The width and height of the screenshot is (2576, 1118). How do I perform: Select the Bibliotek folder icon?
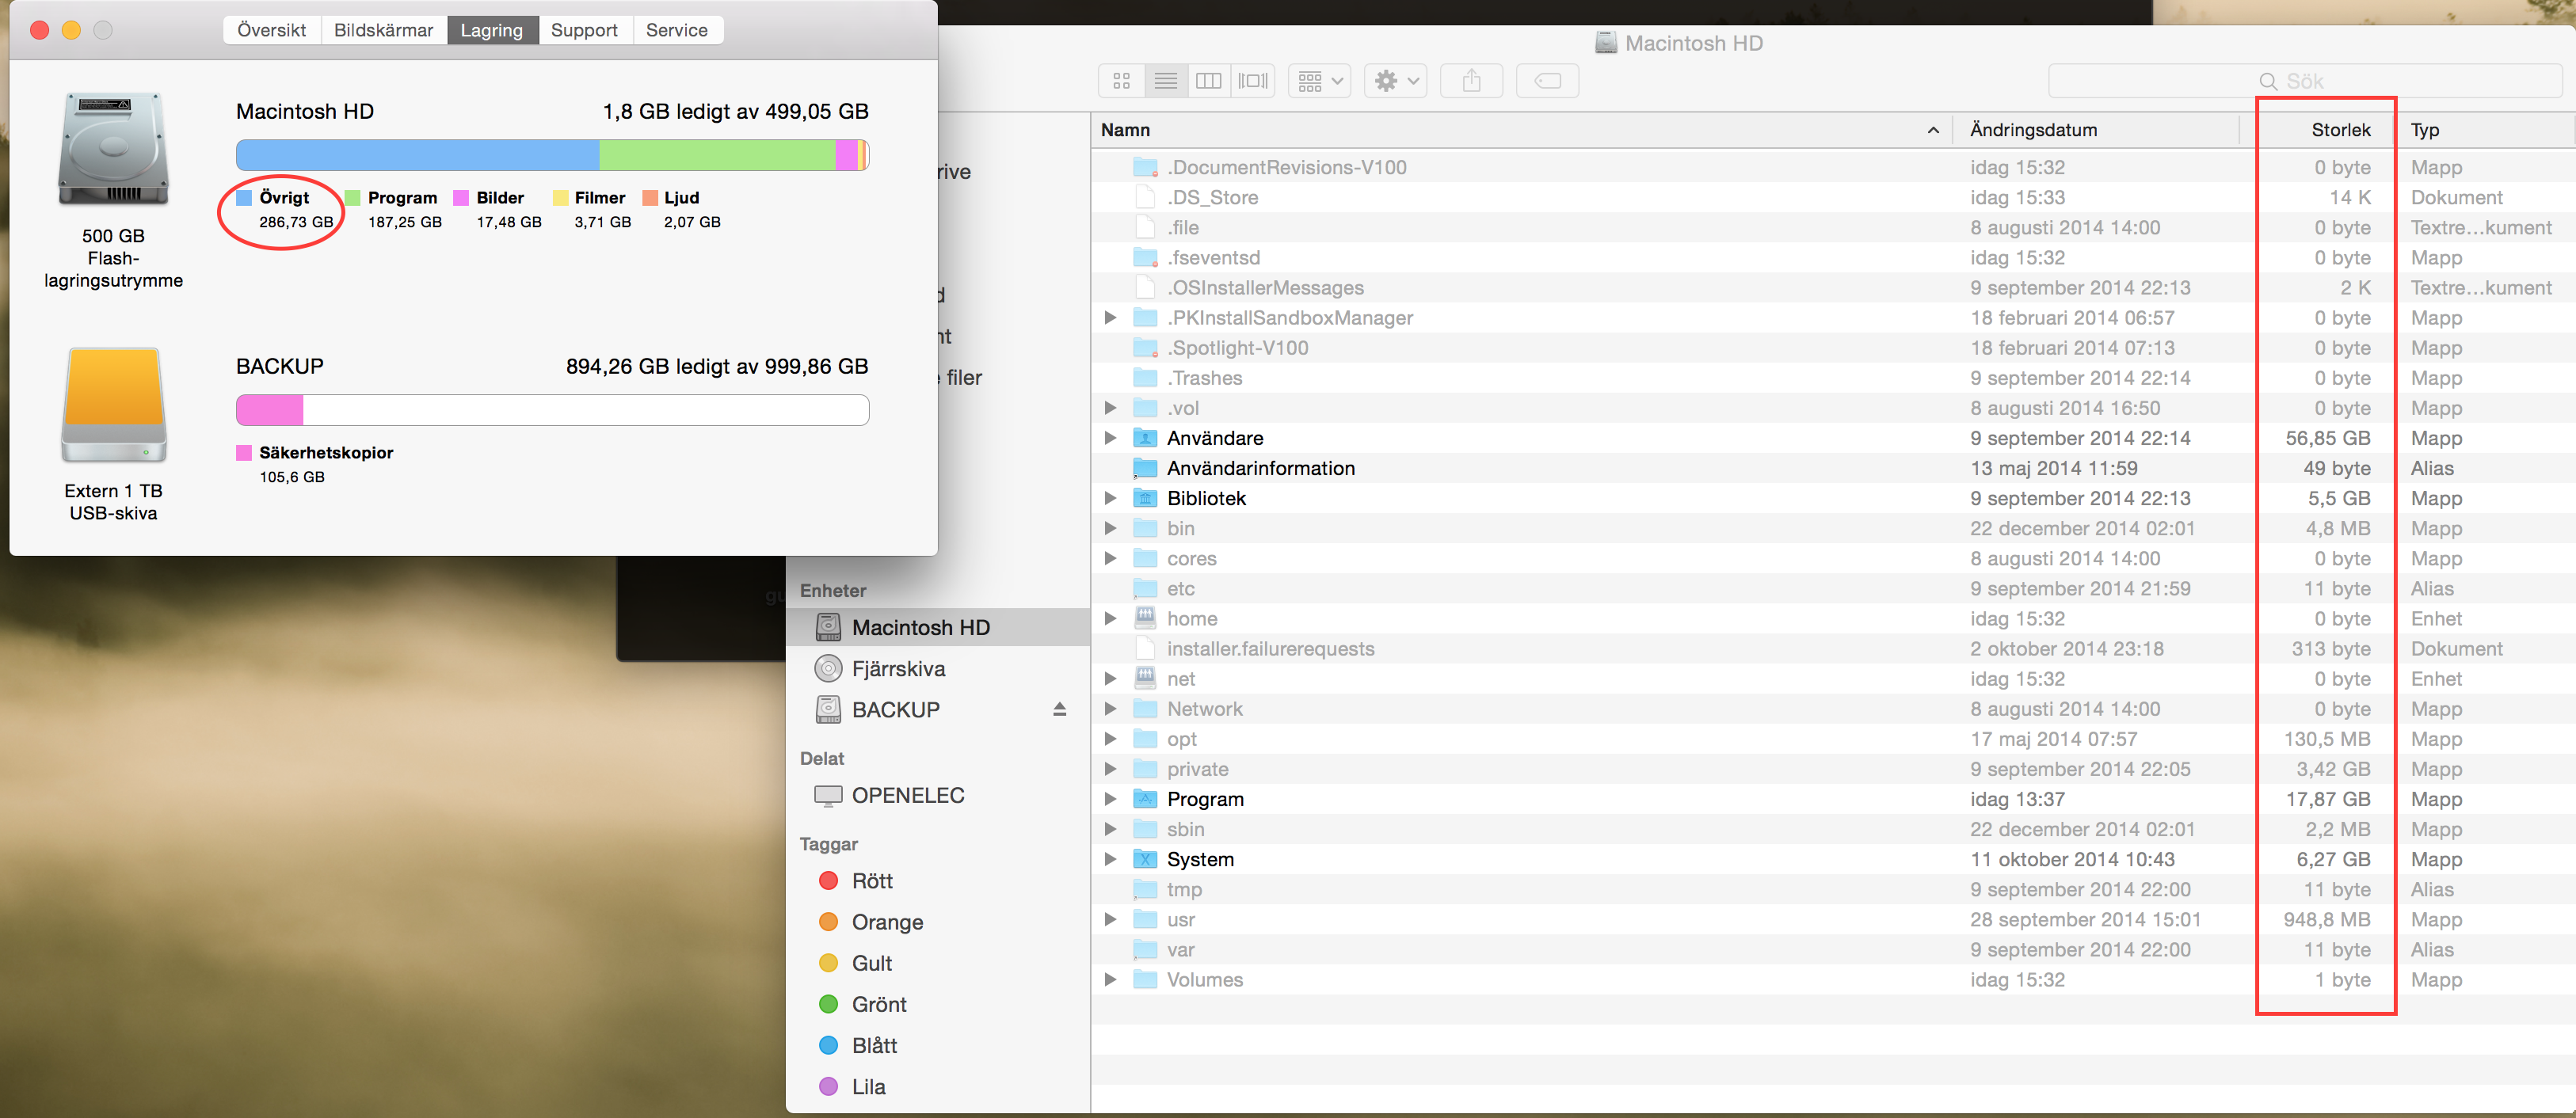click(1145, 498)
